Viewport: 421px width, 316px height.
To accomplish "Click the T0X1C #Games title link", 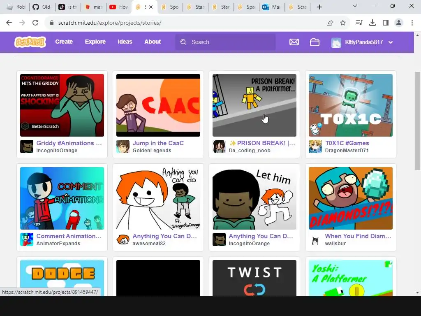I will click(347, 143).
